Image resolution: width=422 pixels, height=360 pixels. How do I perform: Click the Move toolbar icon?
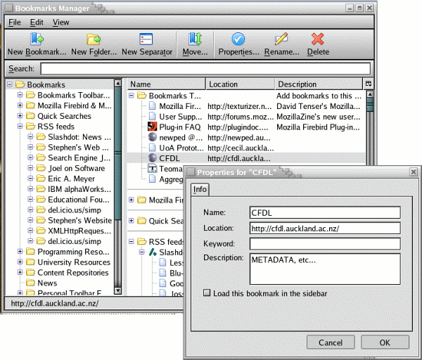click(195, 39)
